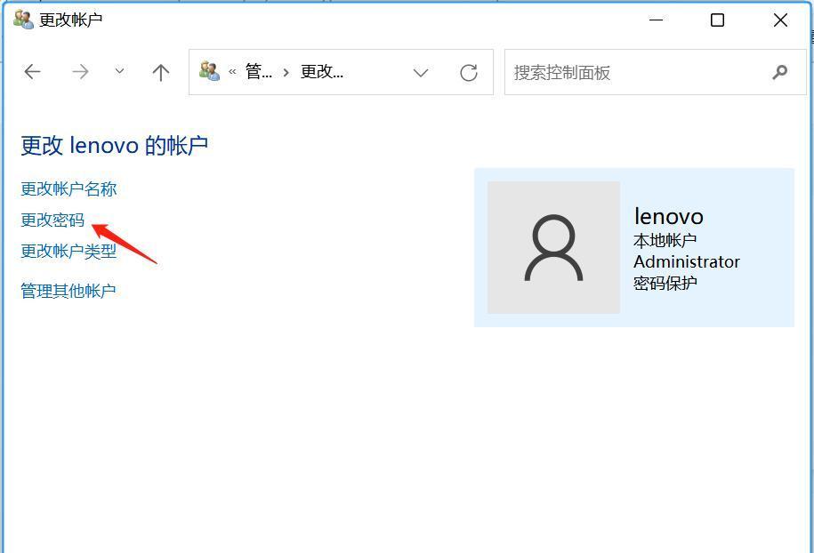Click the Back navigation arrow

(32, 72)
